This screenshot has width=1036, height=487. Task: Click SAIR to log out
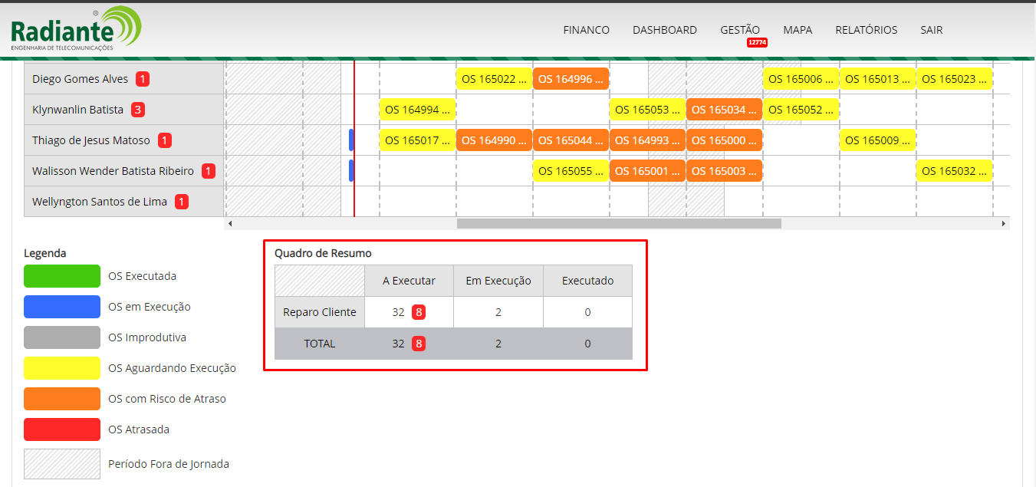[x=931, y=30]
